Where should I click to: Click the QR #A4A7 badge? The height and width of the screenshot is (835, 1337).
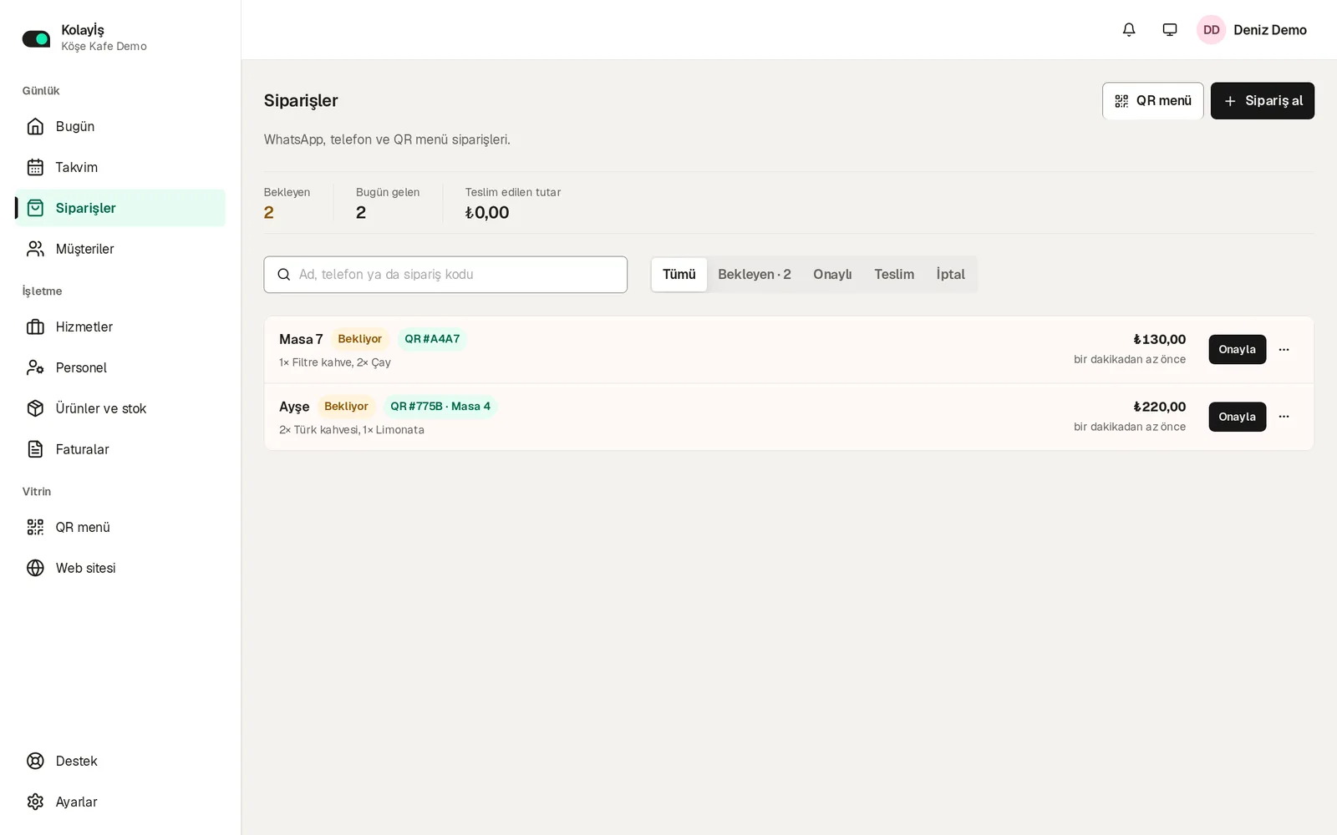432,339
